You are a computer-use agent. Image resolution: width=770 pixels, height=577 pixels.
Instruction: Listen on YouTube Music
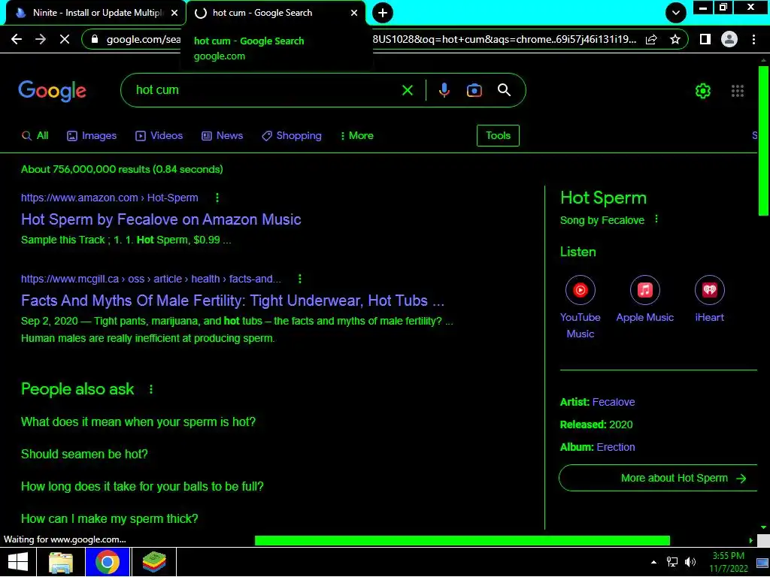(581, 307)
